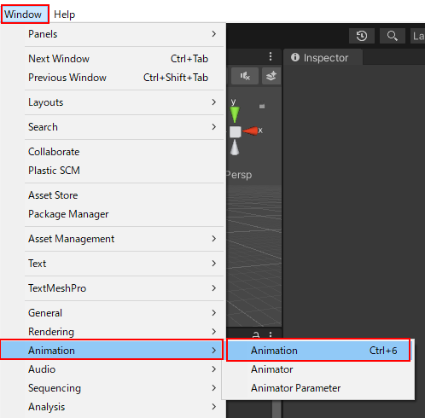Toggle the scene gizmo lock icon
The width and height of the screenshot is (425, 418).
pyautogui.click(x=262, y=106)
